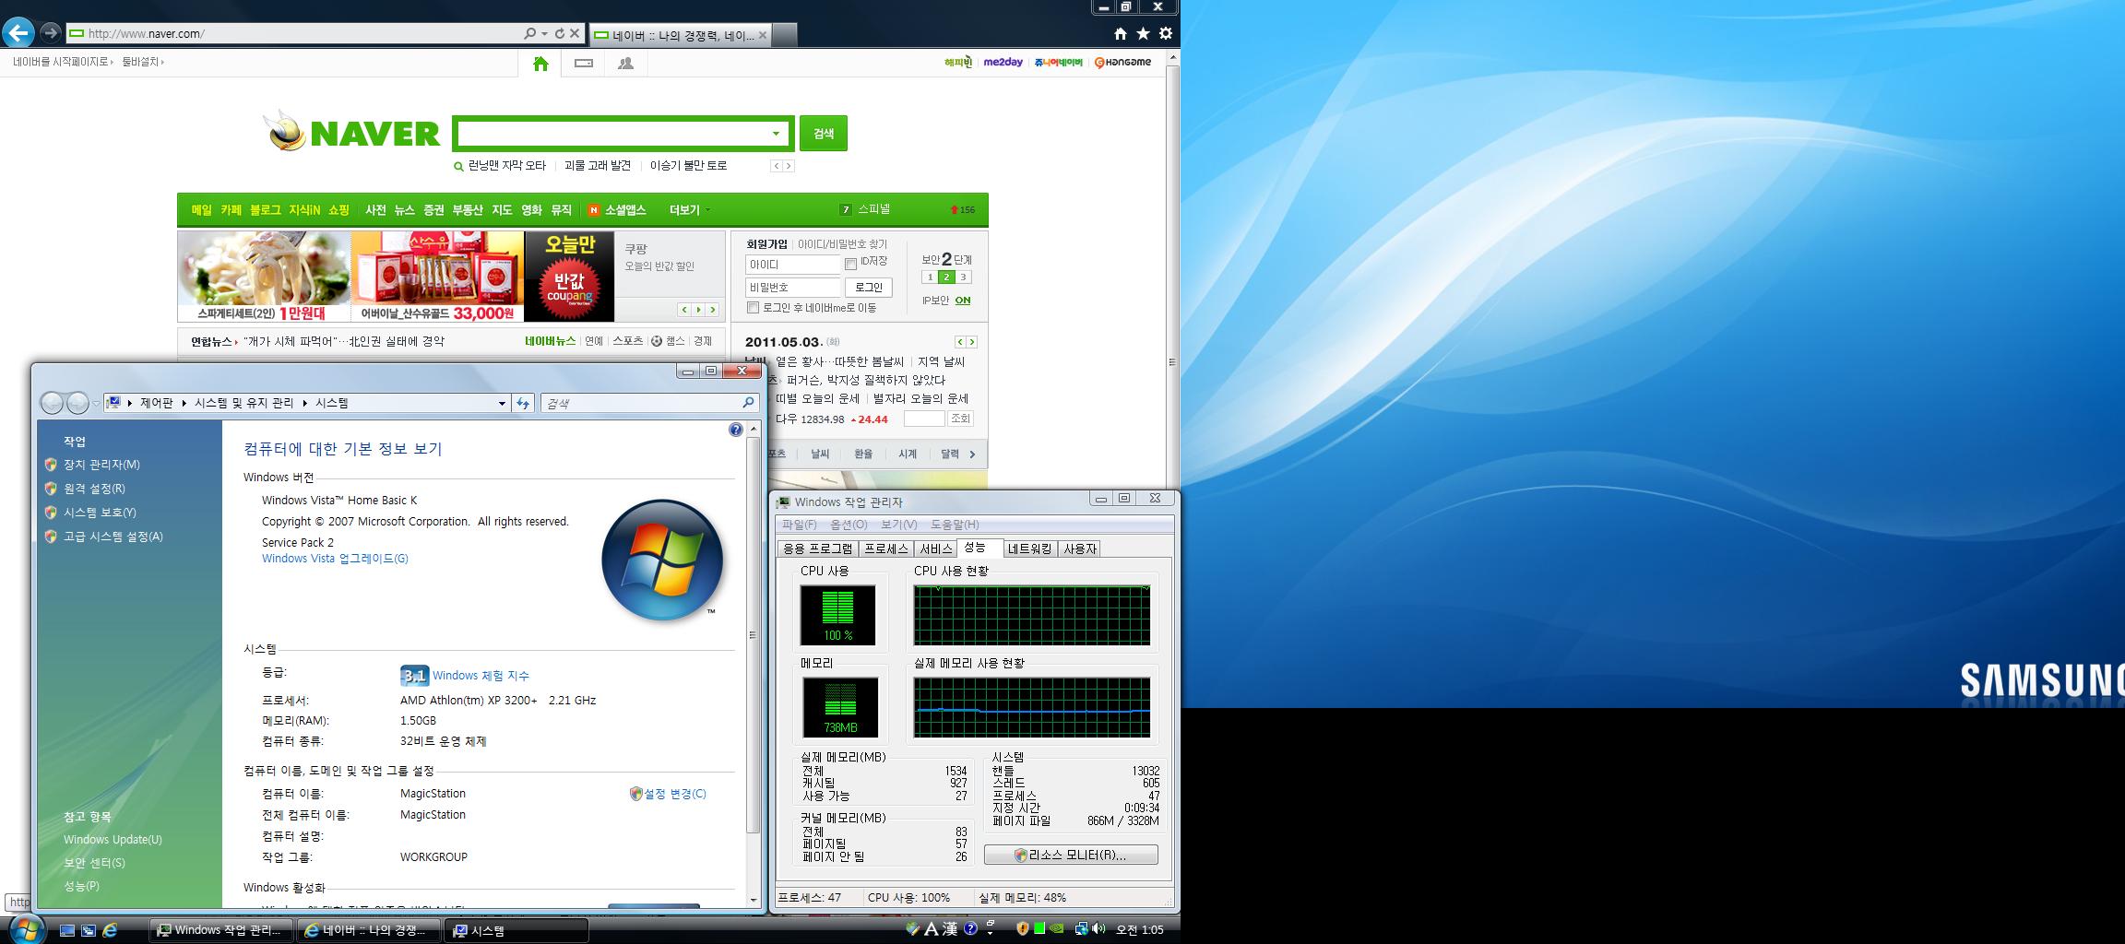Switch to 네트워킹 tab in Task Manager
Viewport: 2125px width, 944px height.
coord(1029,549)
